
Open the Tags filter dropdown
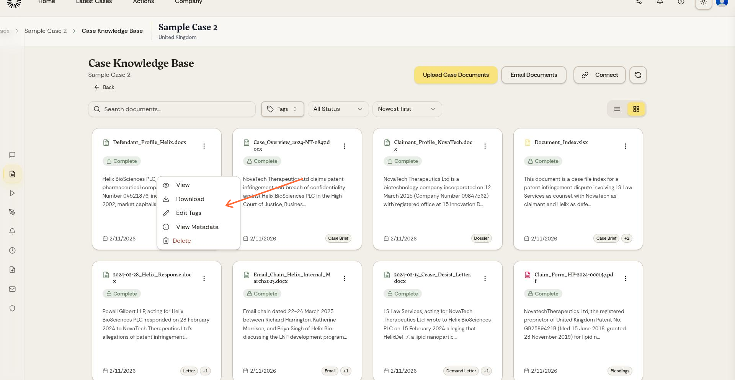(282, 109)
